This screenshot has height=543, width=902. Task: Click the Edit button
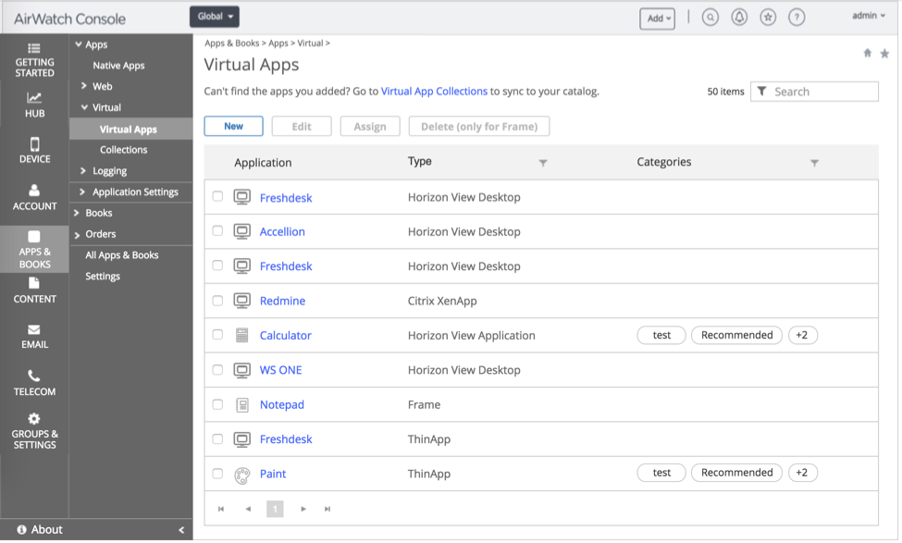coord(302,127)
